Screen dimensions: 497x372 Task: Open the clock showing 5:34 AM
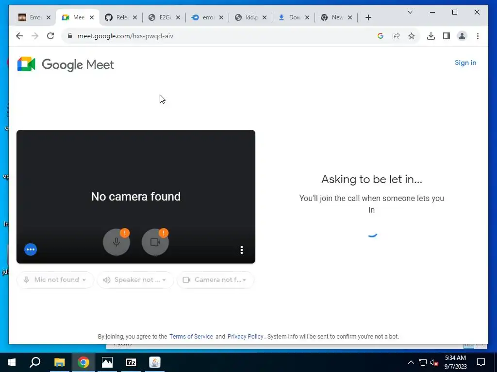[x=455, y=362]
